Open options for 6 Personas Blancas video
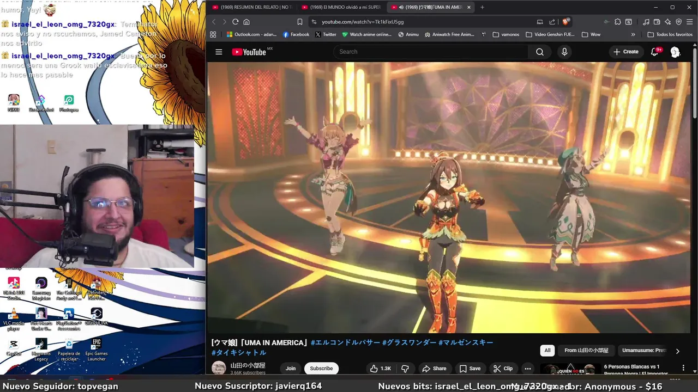The image size is (698, 392). [x=683, y=368]
